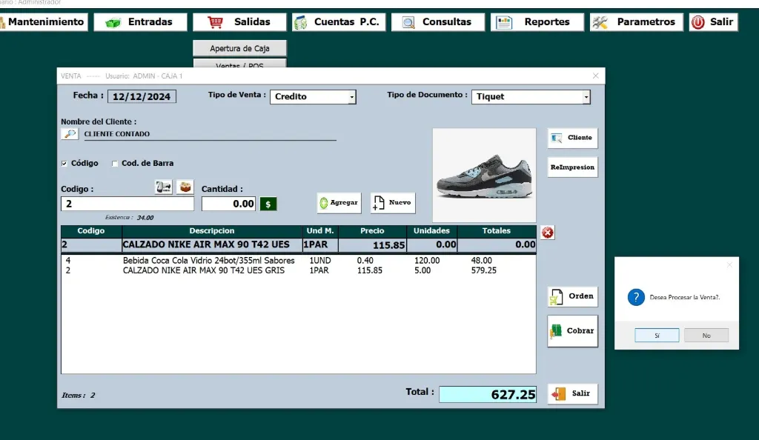Uncheck the Código checkbox
The image size is (759, 440).
pyautogui.click(x=64, y=164)
